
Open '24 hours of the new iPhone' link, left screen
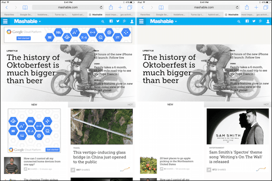click(x=113, y=56)
